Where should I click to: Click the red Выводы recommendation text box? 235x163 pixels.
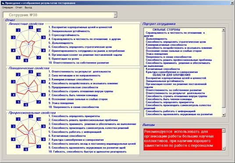183,139
